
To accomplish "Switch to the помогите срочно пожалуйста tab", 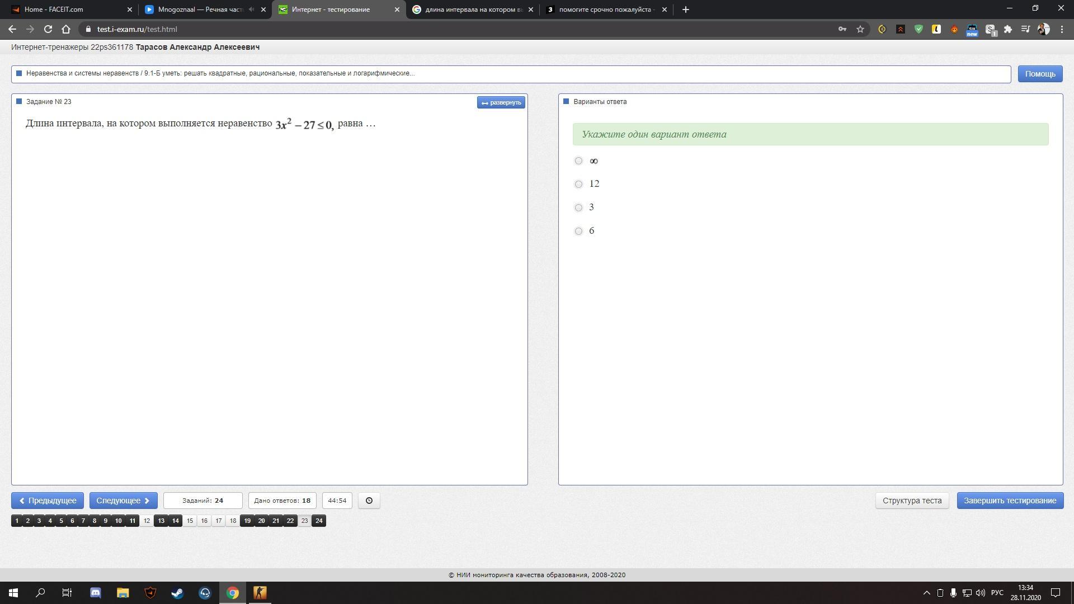I will (604, 10).
